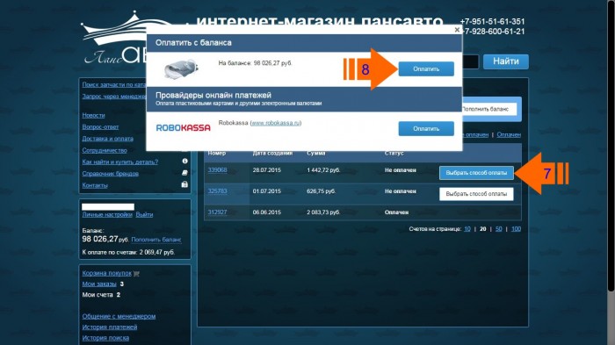Pay via Robokassa with the Оплатить button

point(426,128)
